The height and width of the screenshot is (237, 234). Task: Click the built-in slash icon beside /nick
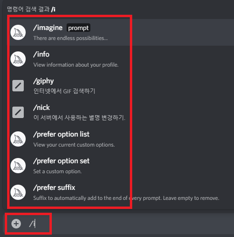point(18,112)
